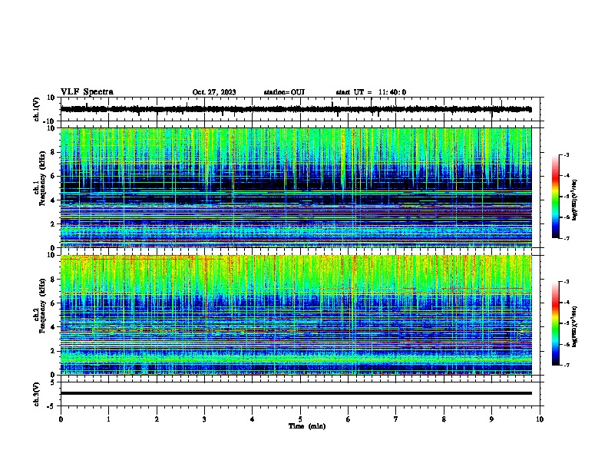Click the ch.2 PSD color bar
608x470 pixels.
(556, 323)
